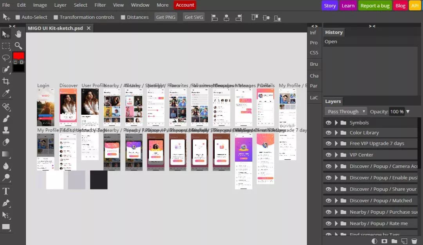Viewport: 423px width, 245px height.
Task: Enable the Auto-Select checkbox
Action: click(x=18, y=17)
